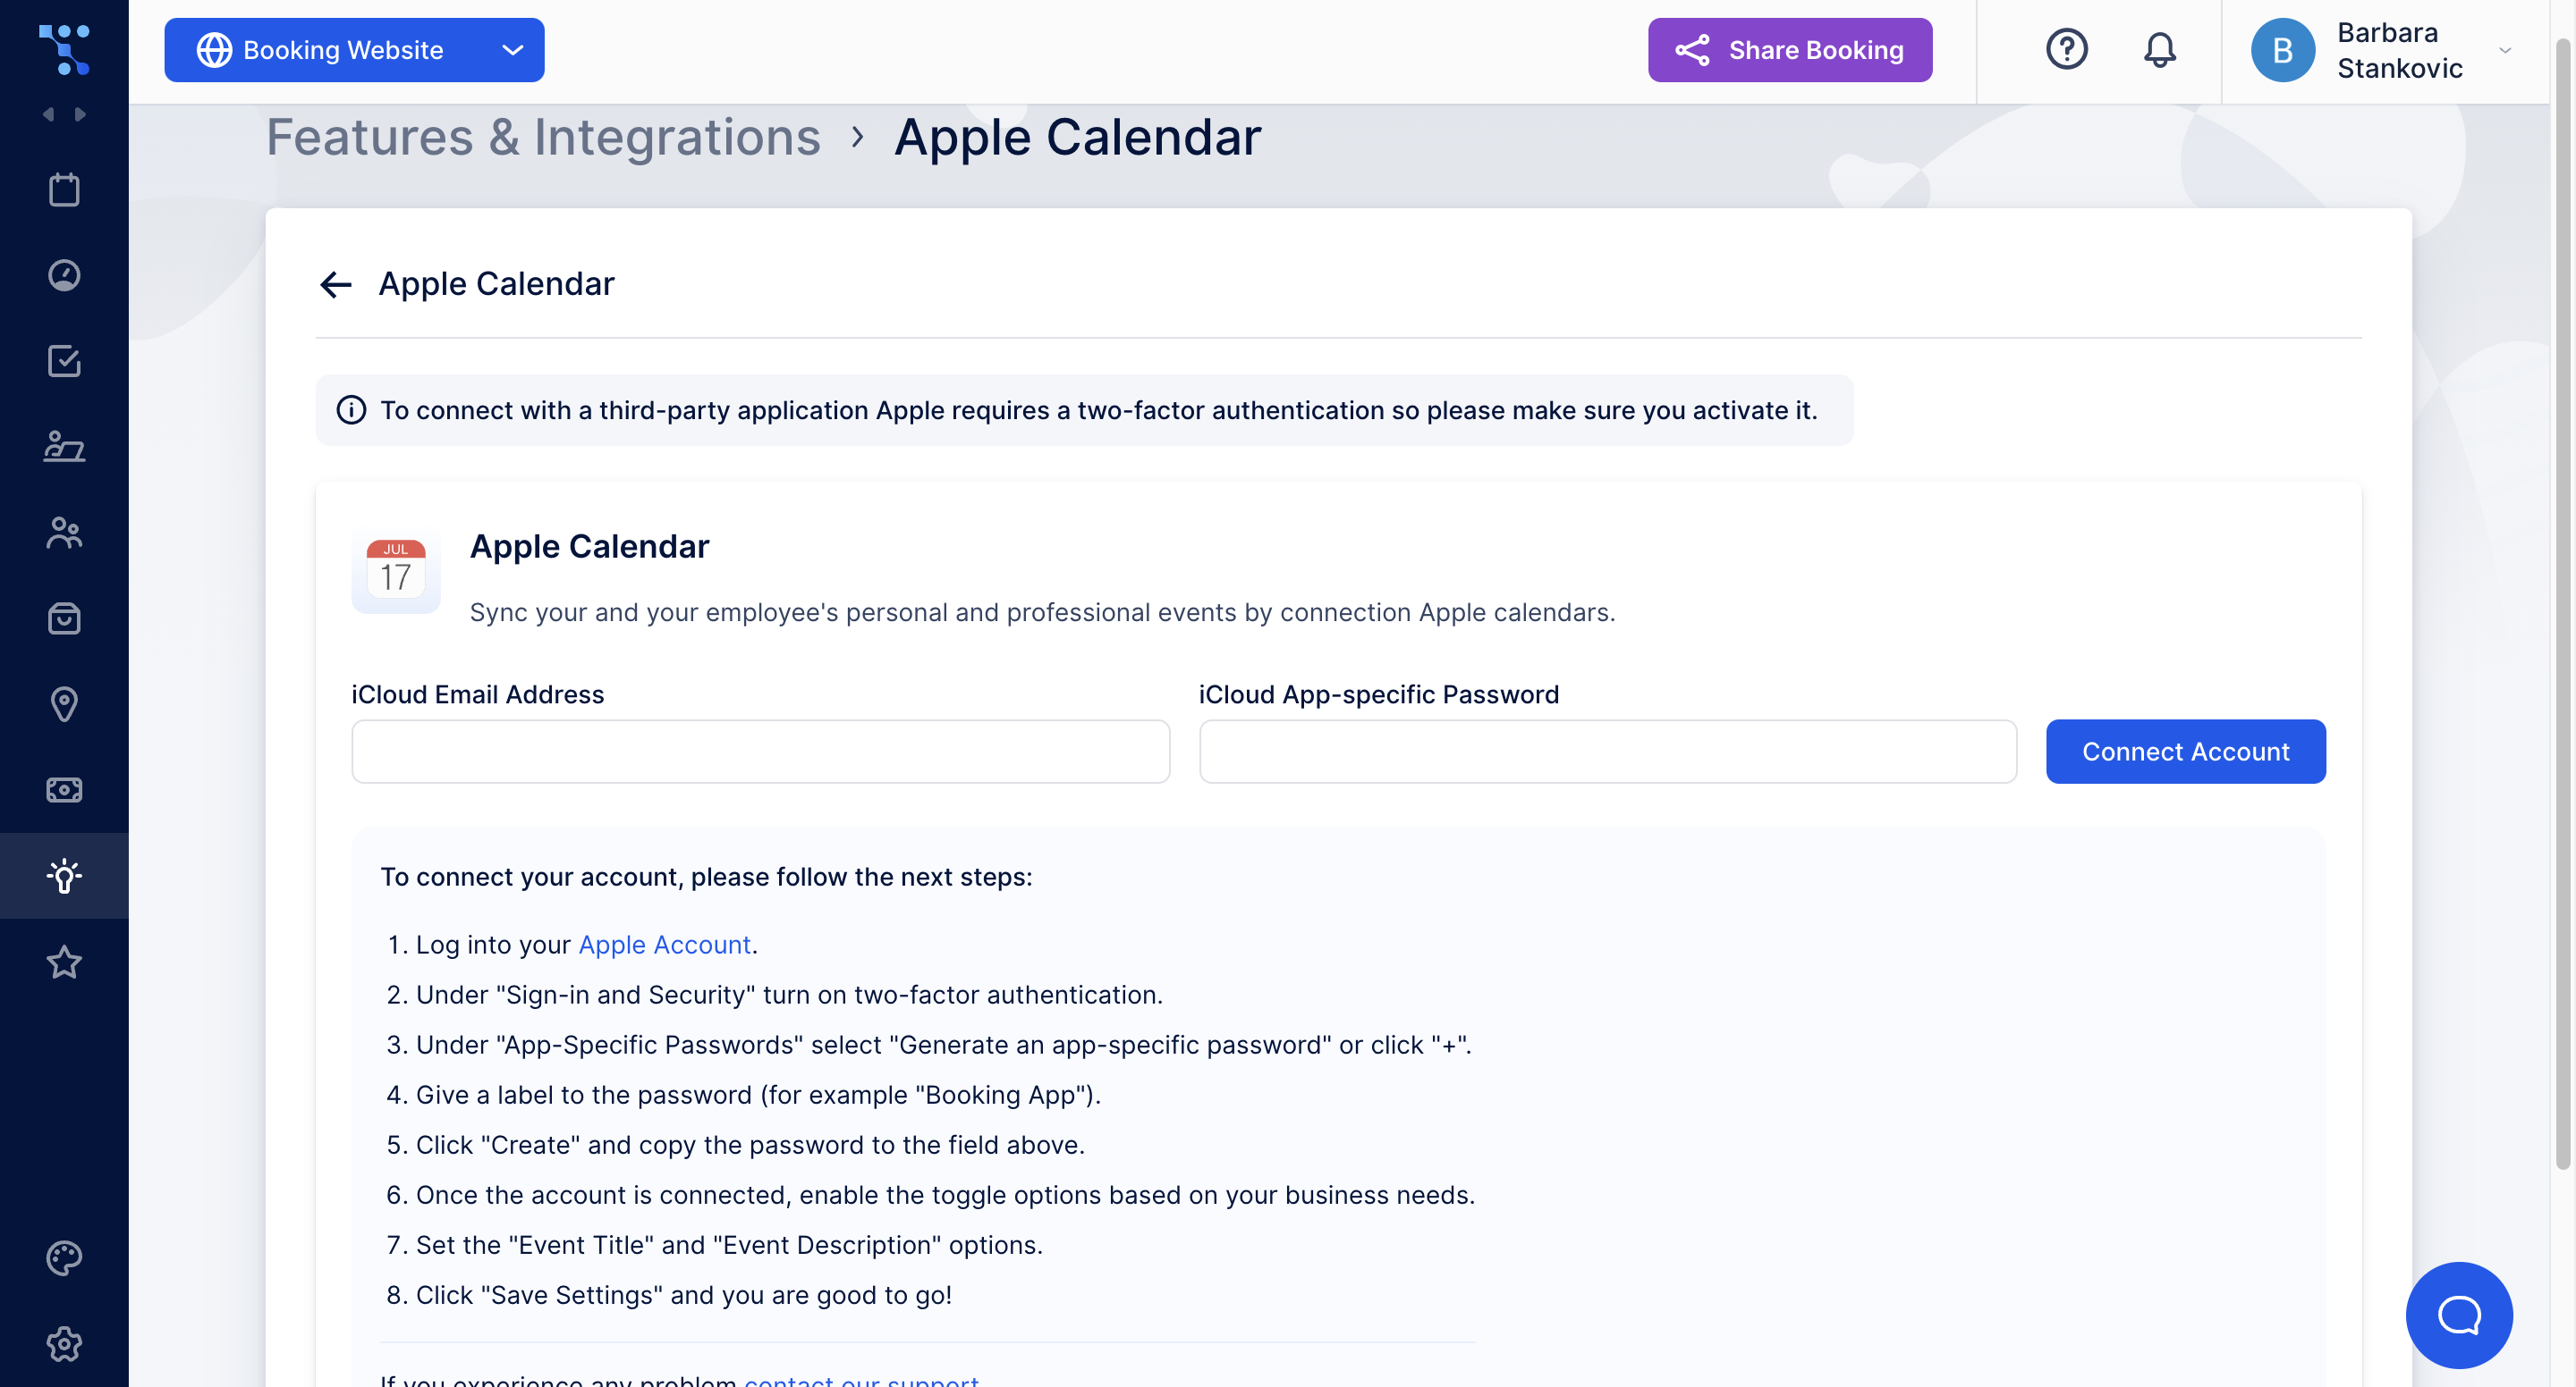This screenshot has width=2576, height=1387.
Task: Click the dashboard/analytics icon in sidebar
Action: [64, 275]
